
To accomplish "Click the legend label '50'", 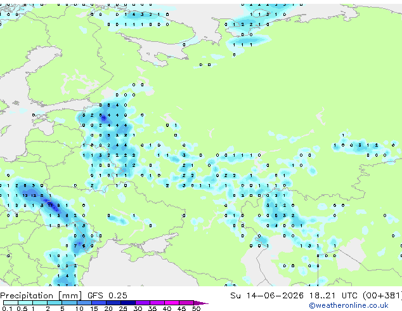I will [196, 308].
